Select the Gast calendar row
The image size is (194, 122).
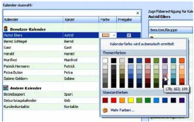[51, 47]
